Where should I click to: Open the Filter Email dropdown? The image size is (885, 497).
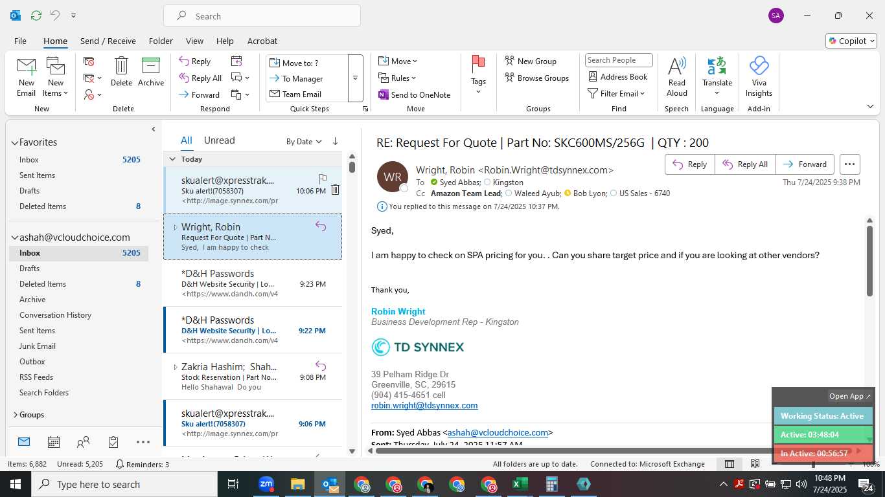[x=616, y=94]
